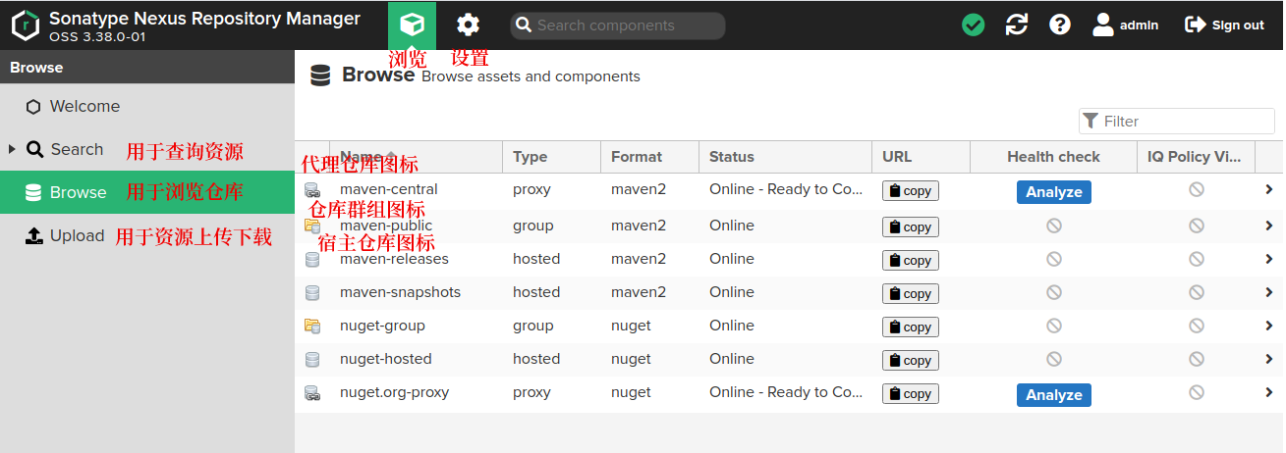Viewport: 1286px width, 453px height.
Task: Select Upload in the sidebar menu
Action: 77,235
